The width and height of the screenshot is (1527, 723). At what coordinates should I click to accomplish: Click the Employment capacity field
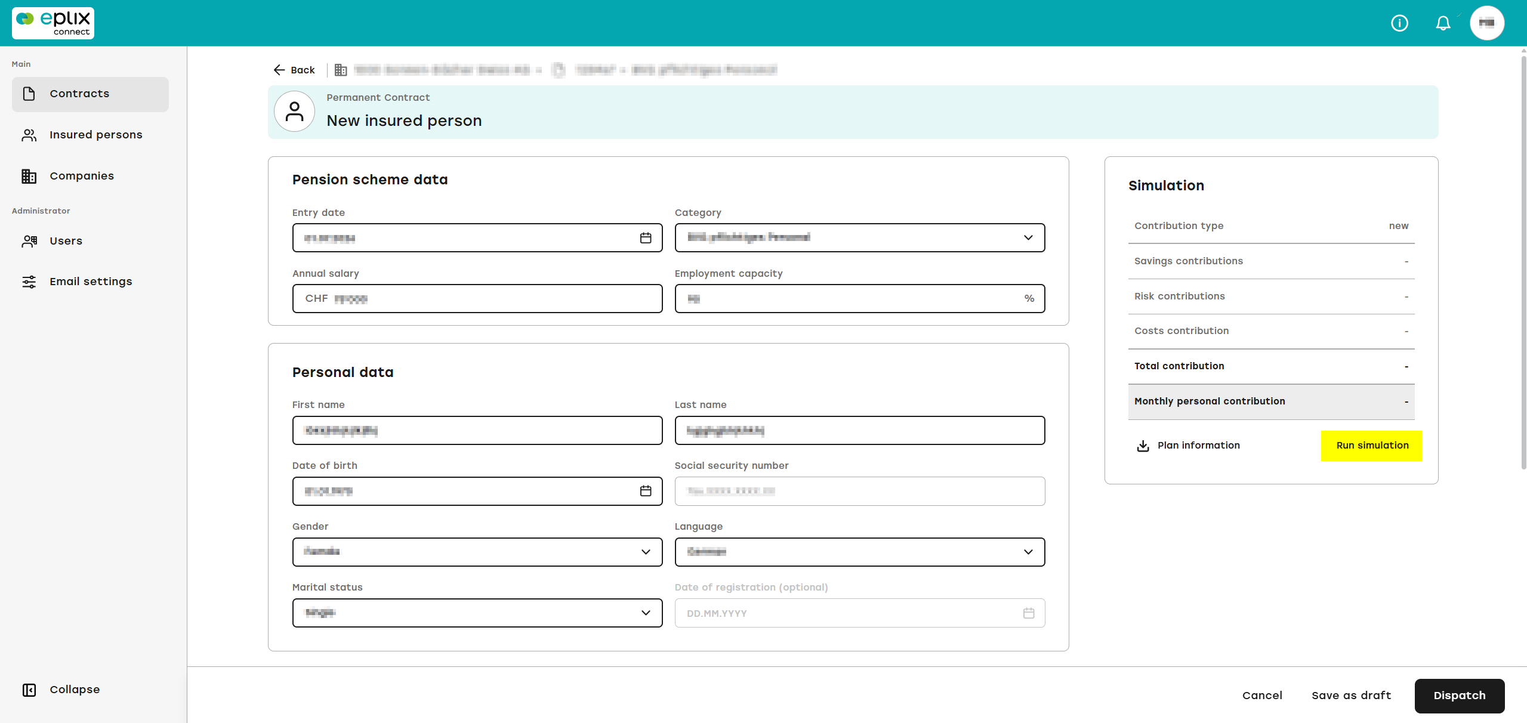pos(860,299)
